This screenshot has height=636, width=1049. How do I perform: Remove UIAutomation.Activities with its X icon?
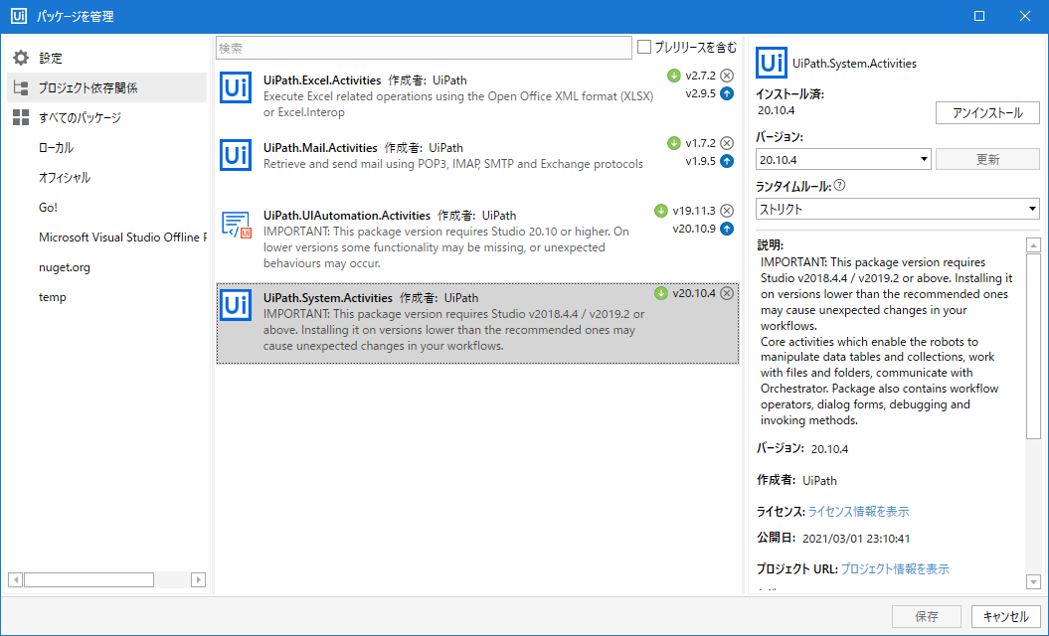coord(727,211)
